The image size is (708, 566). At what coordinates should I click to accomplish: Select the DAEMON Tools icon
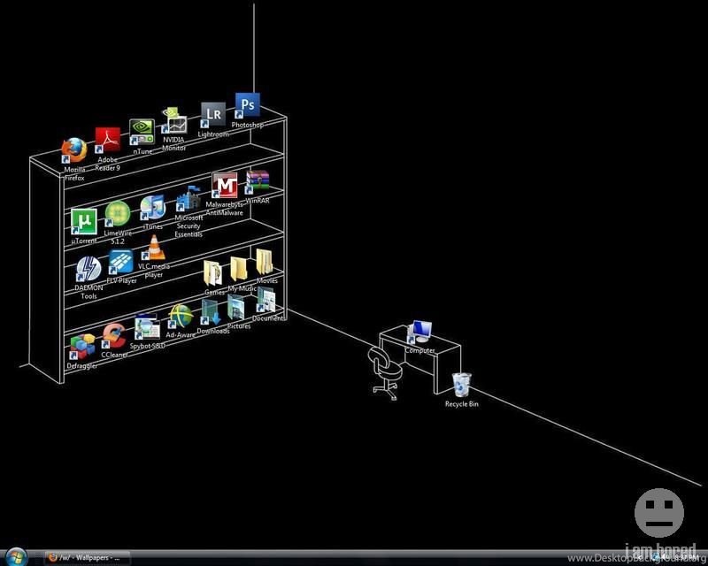click(88, 269)
